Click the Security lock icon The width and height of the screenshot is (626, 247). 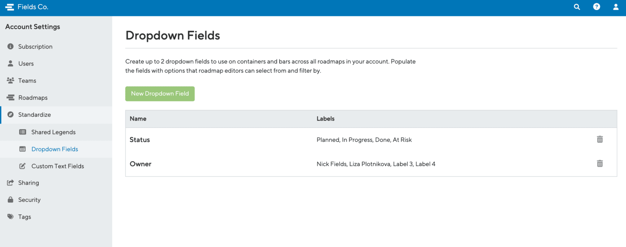pos(10,200)
